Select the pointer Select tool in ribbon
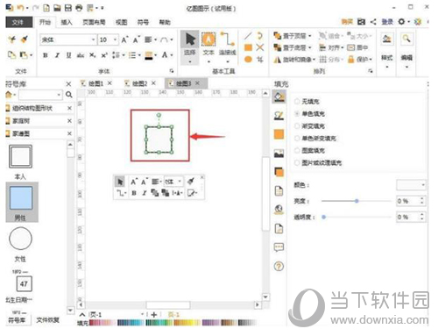 pyautogui.click(x=190, y=46)
